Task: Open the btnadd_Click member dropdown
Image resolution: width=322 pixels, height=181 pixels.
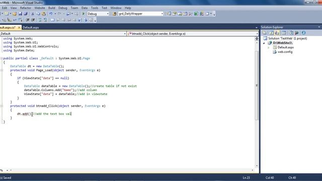Action: [257, 34]
